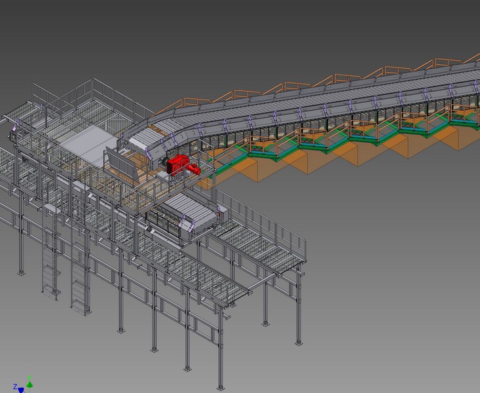Select the gray electrical box beside the lower conveyor
Image resolution: width=480 pixels, height=393 pixels.
pyautogui.click(x=223, y=214)
